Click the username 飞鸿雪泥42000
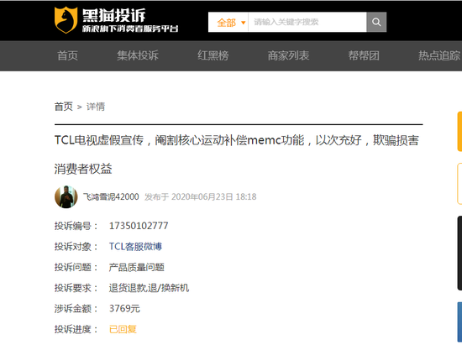 (x=111, y=196)
